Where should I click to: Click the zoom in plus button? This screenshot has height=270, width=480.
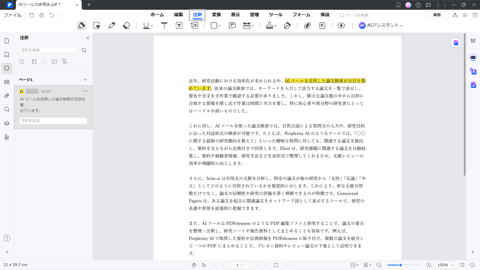[x=429, y=265]
